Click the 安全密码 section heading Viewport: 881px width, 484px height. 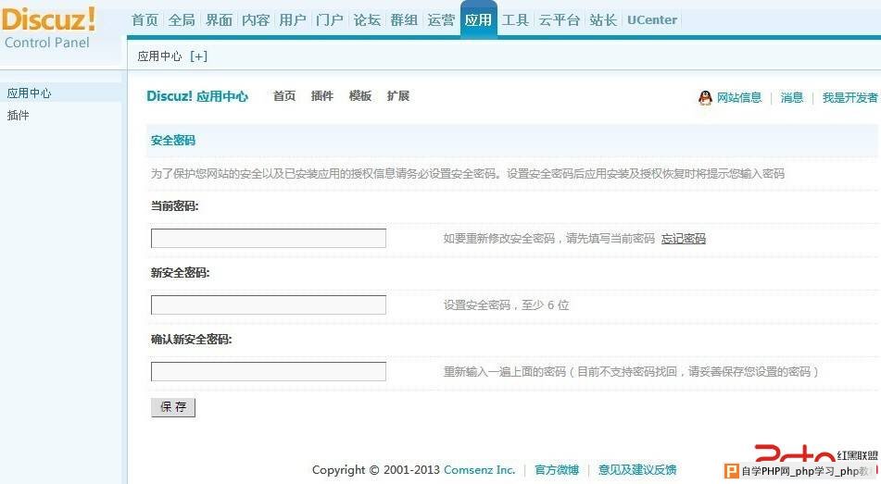point(173,141)
